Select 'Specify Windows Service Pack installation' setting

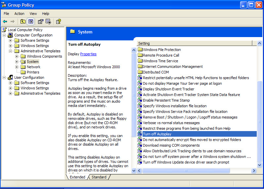point(185,112)
